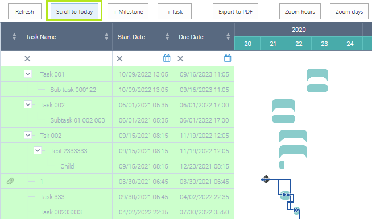
Task: Click Sub task 000122 bar in chart
Action: [317, 89]
